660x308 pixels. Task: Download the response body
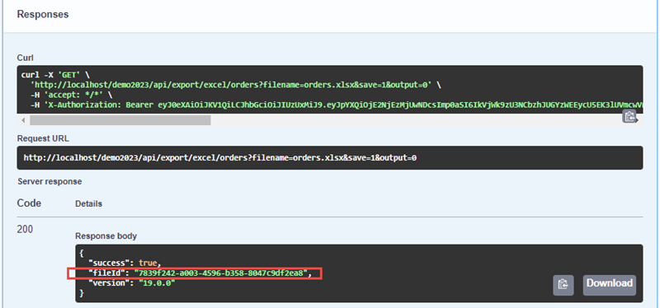click(610, 284)
